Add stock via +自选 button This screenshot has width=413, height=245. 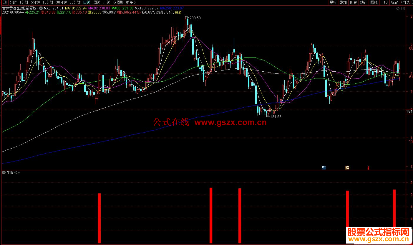[405, 2]
